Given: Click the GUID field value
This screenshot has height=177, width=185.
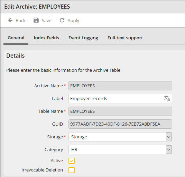Looking at the screenshot, I should pyautogui.click(x=120, y=124).
